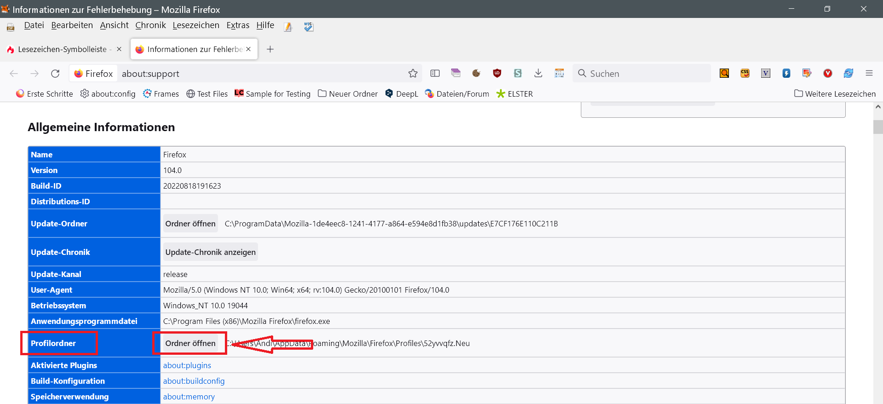Bookmark this page with the star icon
Screen dimensions: 883x404
[x=413, y=74]
